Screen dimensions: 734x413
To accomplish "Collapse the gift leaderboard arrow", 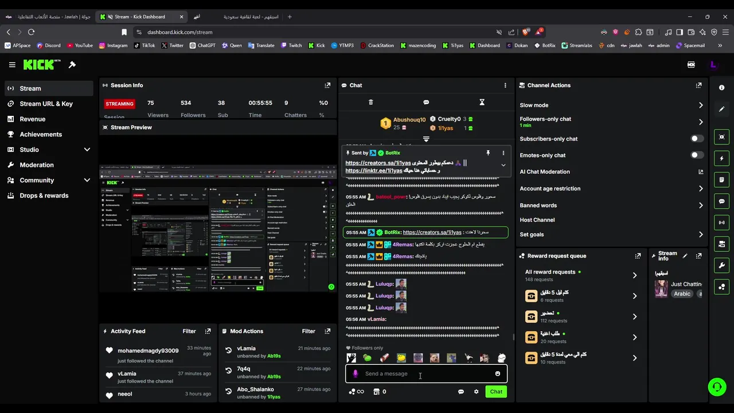I will click(426, 139).
